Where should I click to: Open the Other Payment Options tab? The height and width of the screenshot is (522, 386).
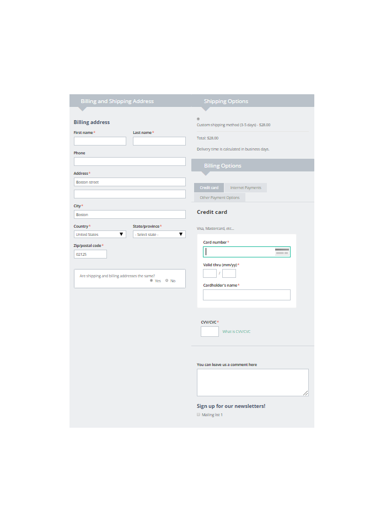219,197
